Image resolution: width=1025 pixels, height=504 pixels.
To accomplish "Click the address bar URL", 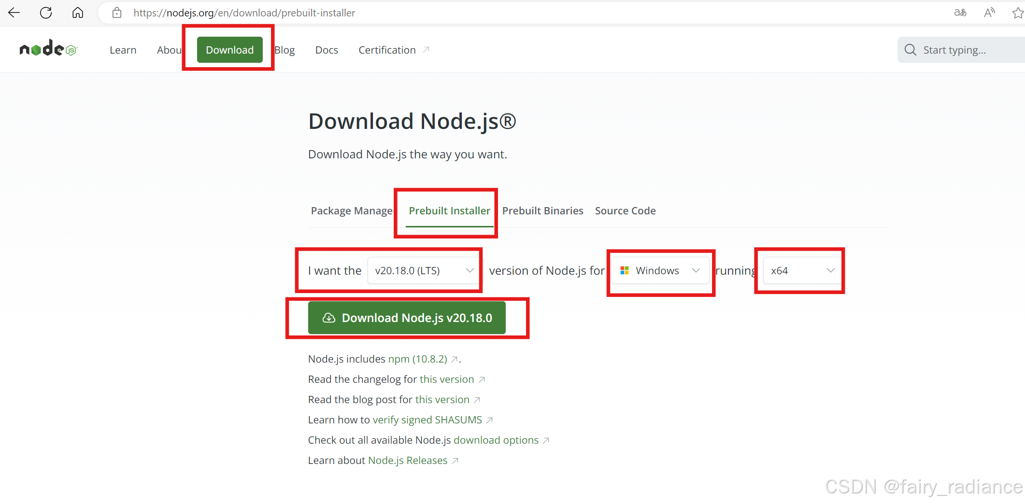I will (244, 13).
